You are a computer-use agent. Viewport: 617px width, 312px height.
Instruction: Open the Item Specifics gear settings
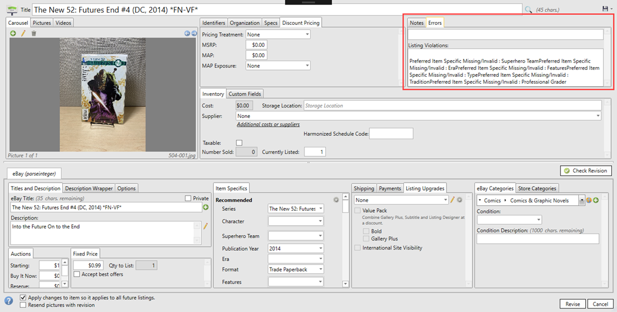[336, 200]
